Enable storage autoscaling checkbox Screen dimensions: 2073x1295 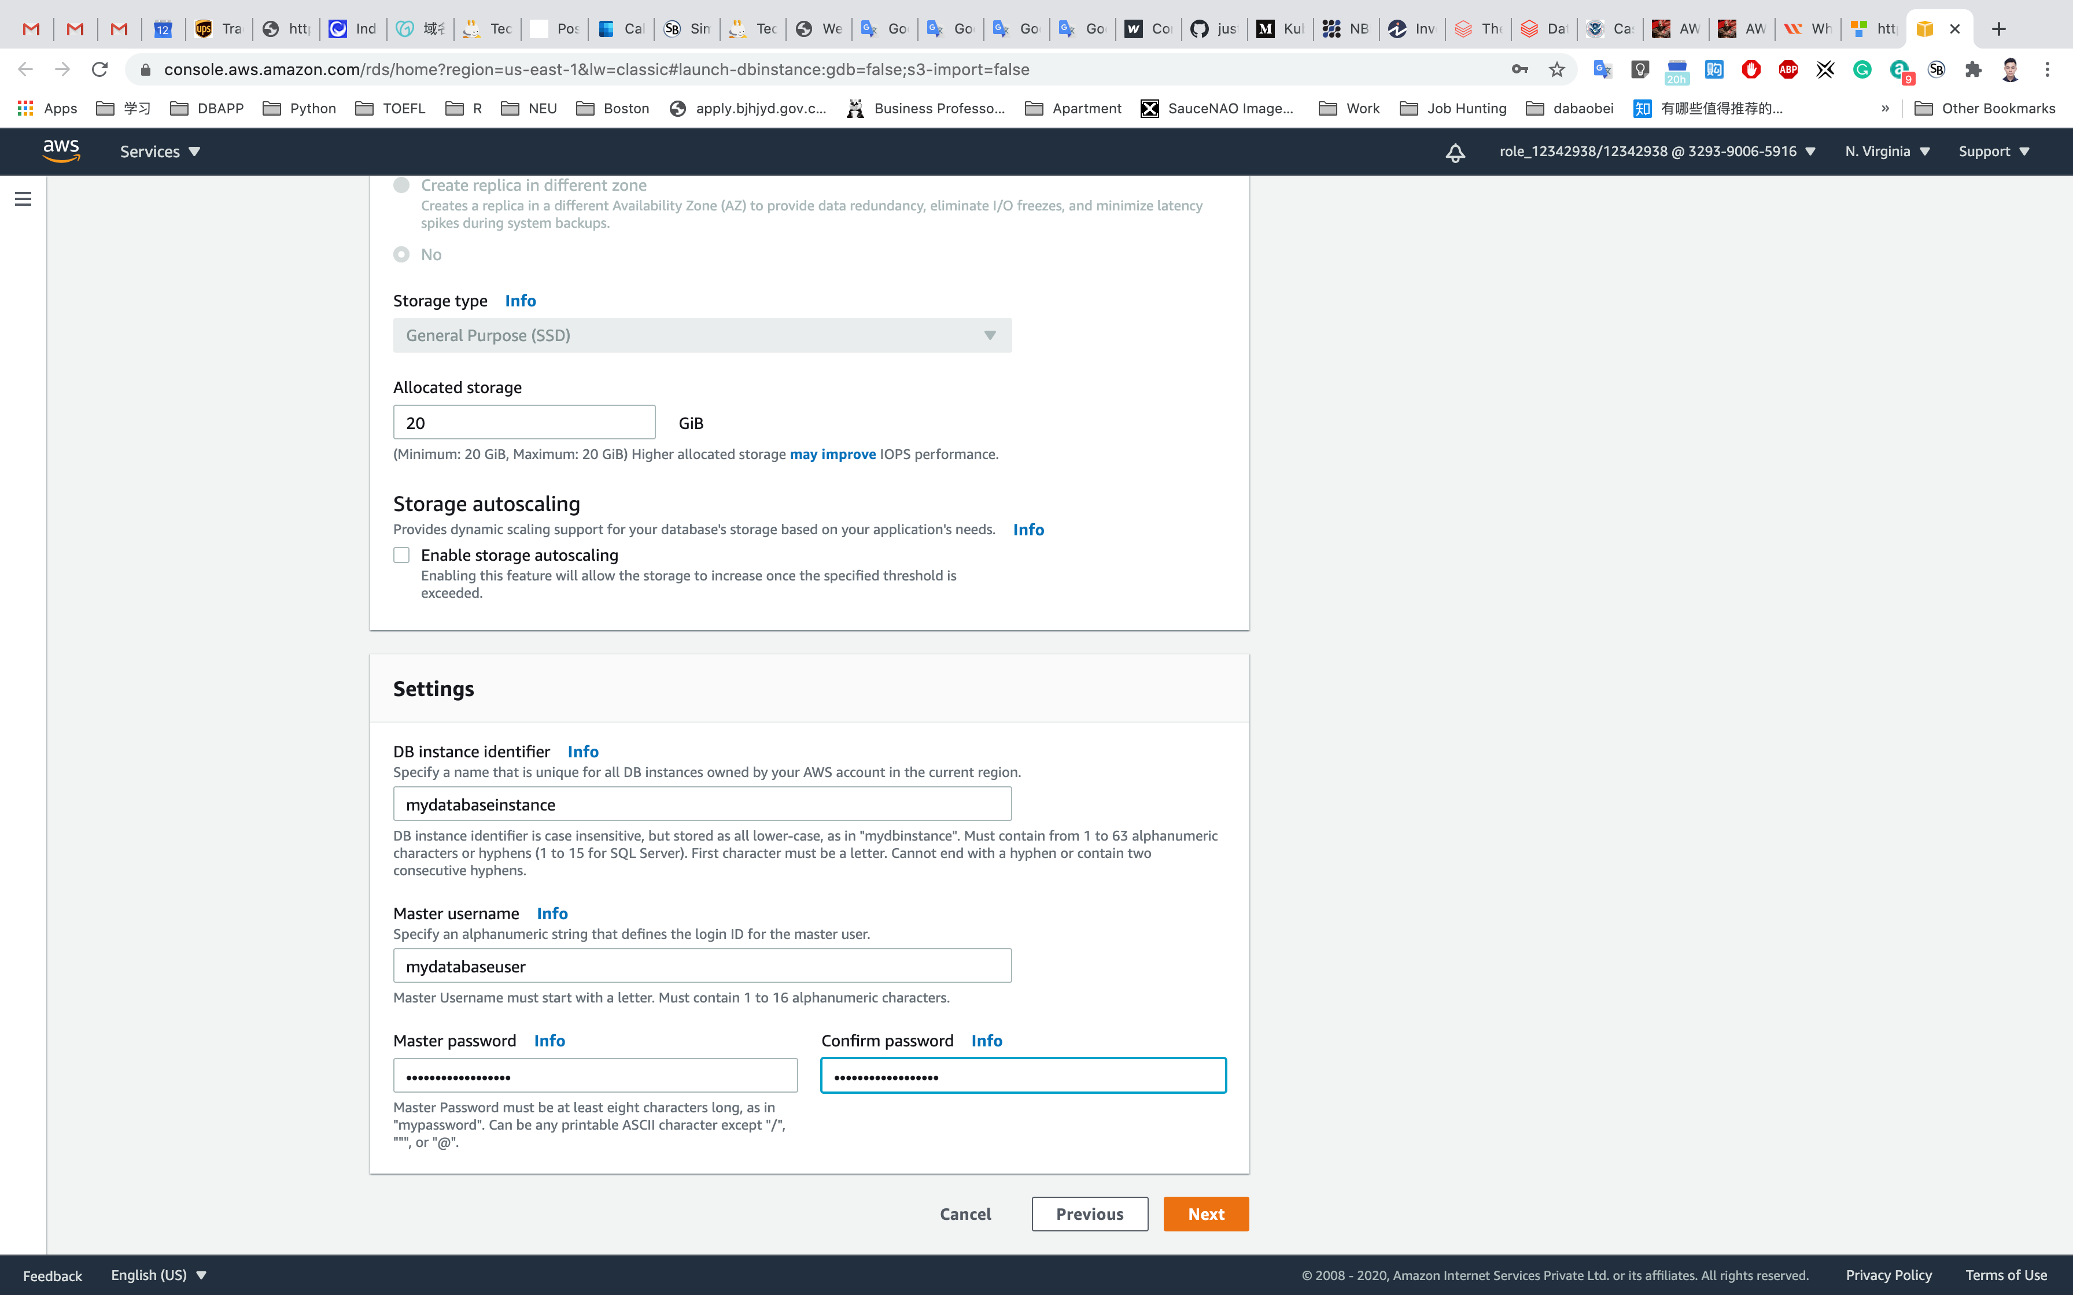click(402, 555)
